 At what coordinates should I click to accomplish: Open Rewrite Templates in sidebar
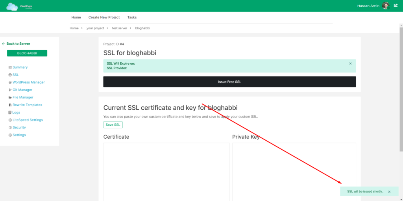tap(27, 105)
